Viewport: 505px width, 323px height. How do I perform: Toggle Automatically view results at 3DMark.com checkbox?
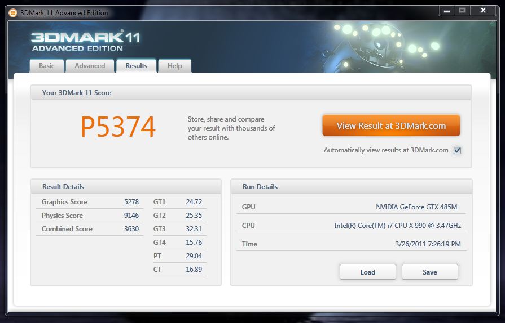pyautogui.click(x=457, y=150)
